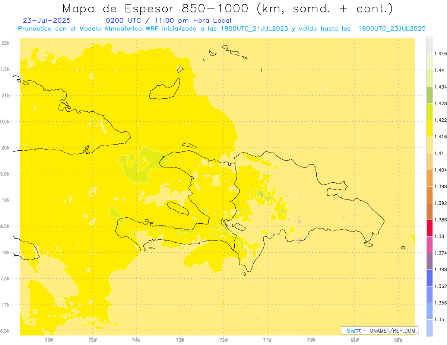Click the red legend swatch between 1.386 and 1.38
This screenshot has width=447, height=345.
[429, 228]
